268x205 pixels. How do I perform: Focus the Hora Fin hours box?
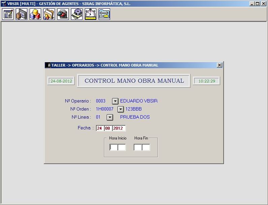click(138, 147)
